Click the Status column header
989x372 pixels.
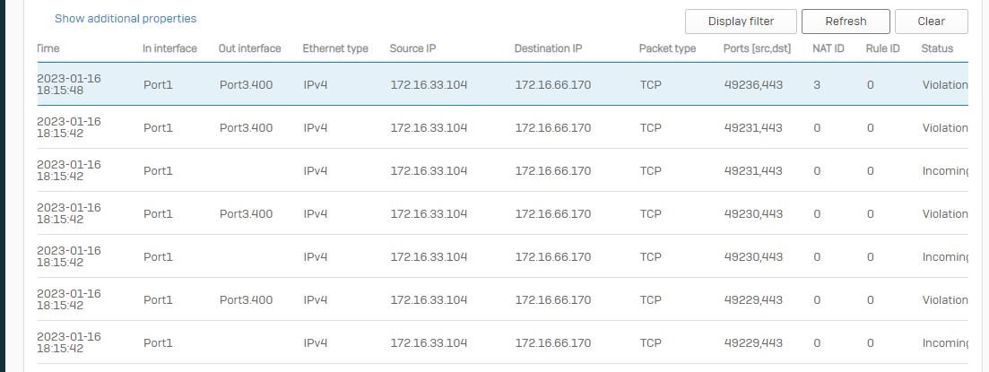[937, 48]
